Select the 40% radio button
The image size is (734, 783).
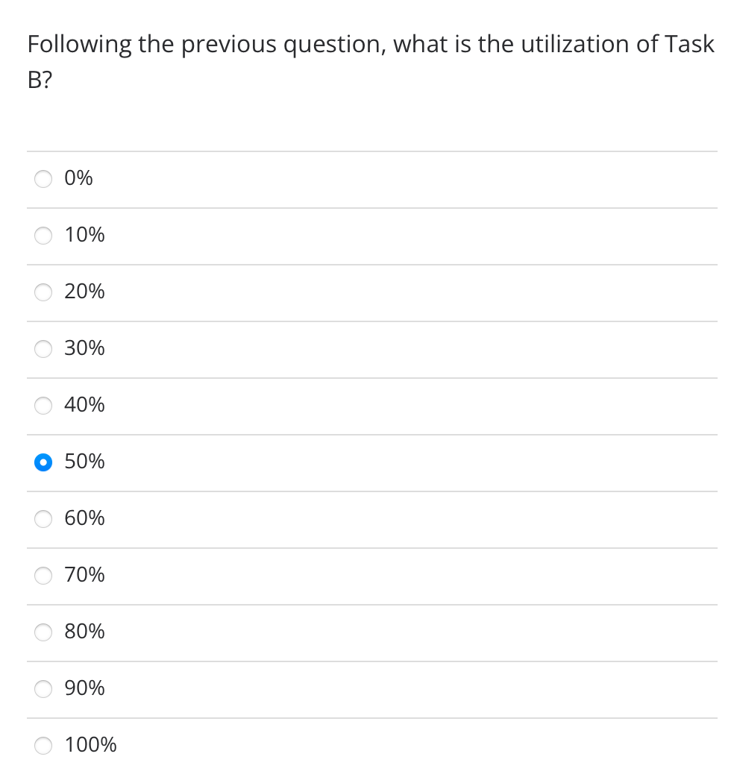(x=43, y=406)
